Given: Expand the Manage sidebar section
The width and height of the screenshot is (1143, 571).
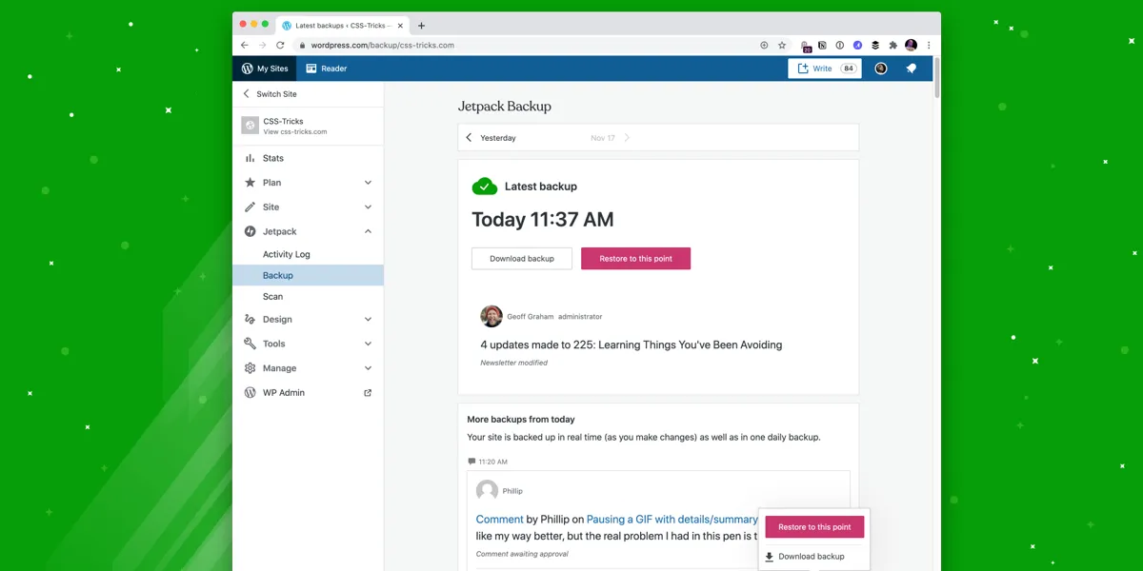Looking at the screenshot, I should click(308, 368).
